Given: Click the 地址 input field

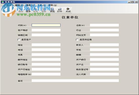Looking at the screenshot, I should coord(46,45).
